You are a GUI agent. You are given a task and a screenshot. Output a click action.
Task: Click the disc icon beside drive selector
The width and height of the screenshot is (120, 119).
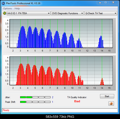coord(4,13)
